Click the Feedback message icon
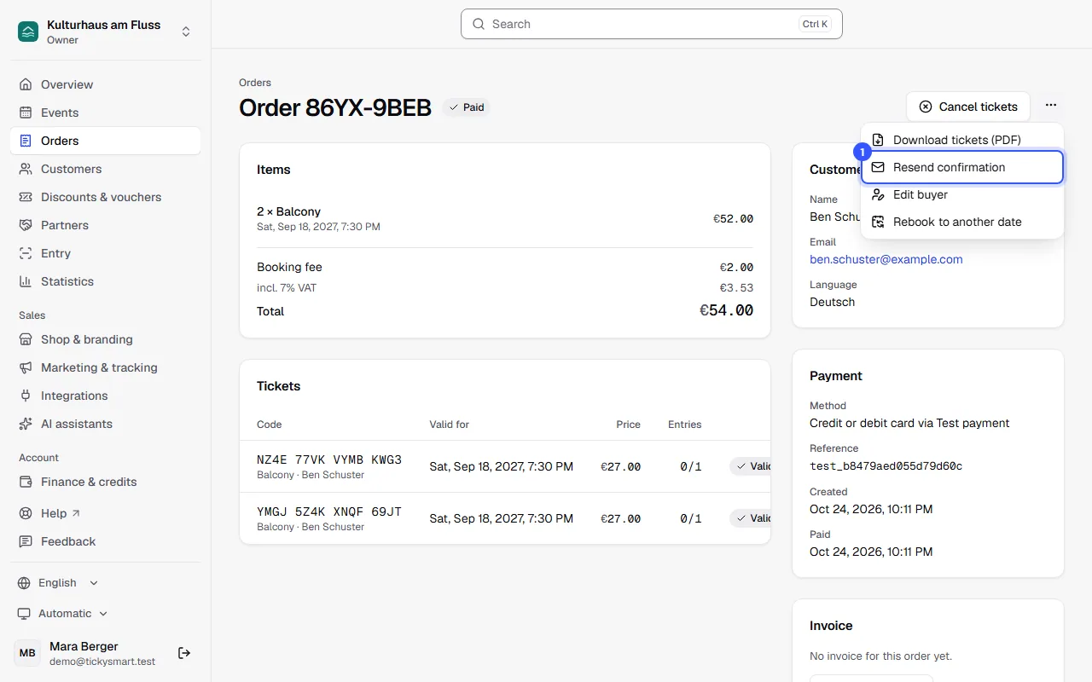 [x=26, y=541]
